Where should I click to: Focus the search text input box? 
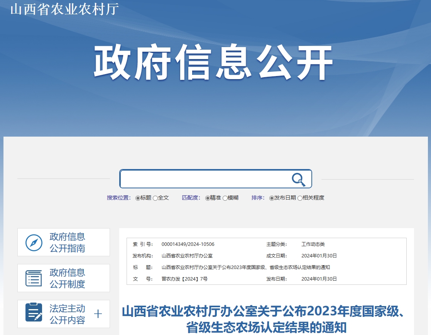point(205,179)
